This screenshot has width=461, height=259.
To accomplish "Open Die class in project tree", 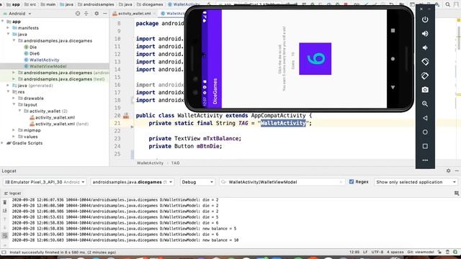I will click(33, 47).
